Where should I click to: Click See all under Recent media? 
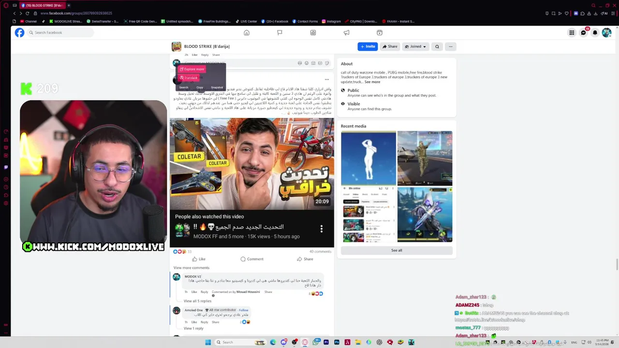point(397,250)
